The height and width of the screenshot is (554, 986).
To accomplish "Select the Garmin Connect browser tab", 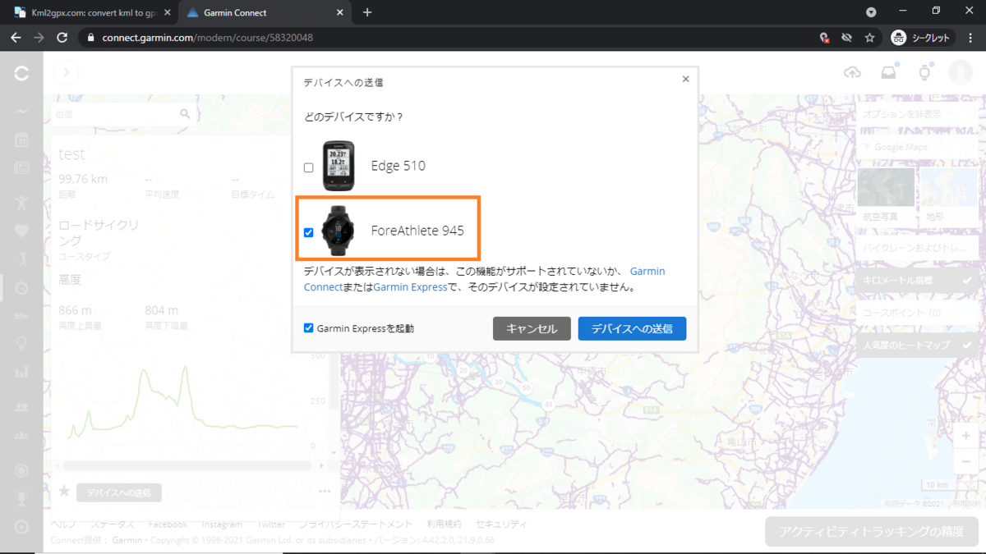I will pos(264,12).
